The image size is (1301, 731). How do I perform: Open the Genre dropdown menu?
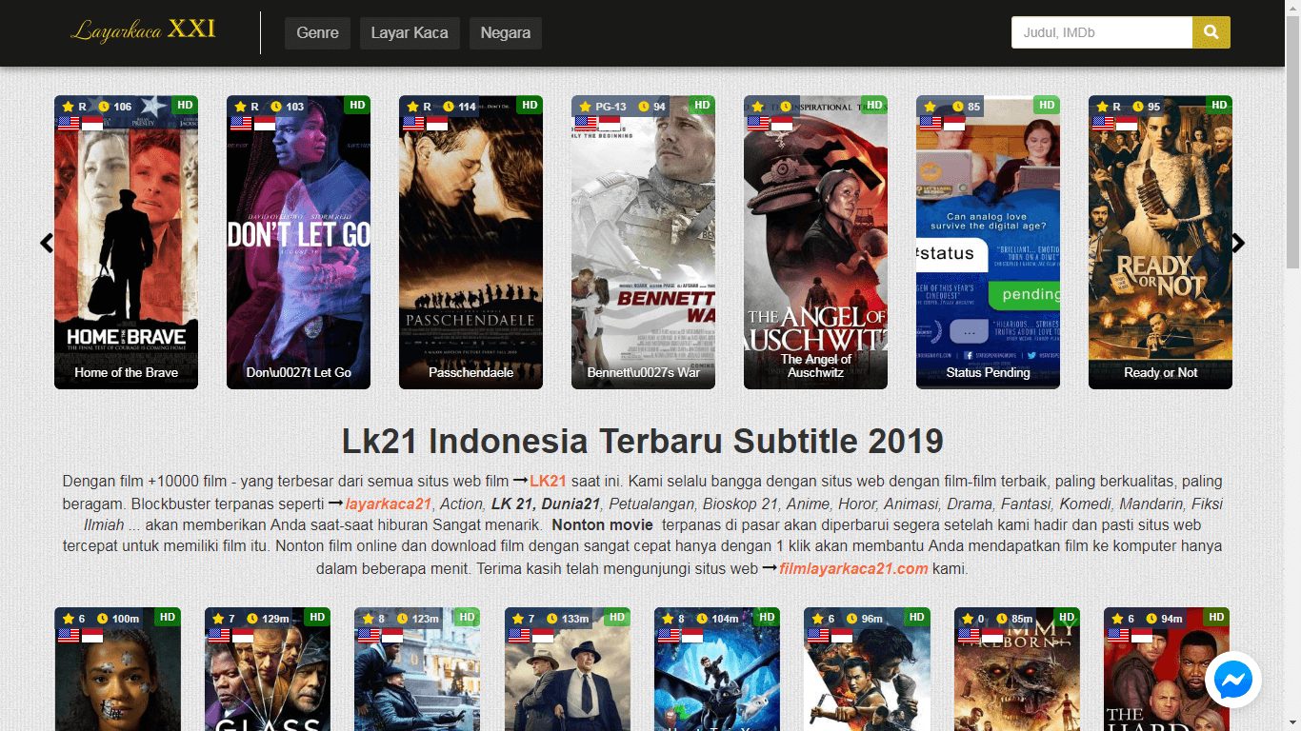click(317, 32)
